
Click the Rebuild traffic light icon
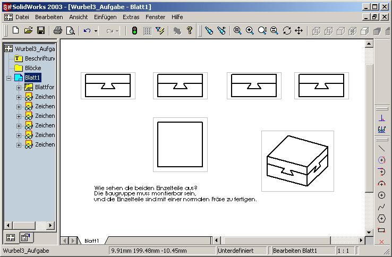[x=134, y=31]
